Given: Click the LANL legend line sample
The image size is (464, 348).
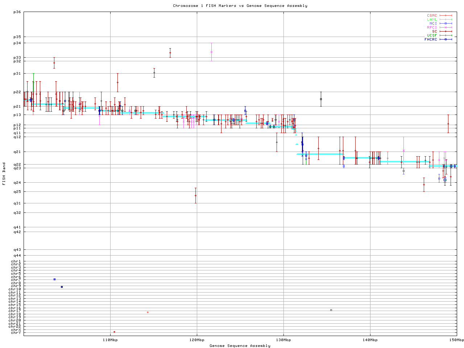Looking at the screenshot, I should pos(446,20).
